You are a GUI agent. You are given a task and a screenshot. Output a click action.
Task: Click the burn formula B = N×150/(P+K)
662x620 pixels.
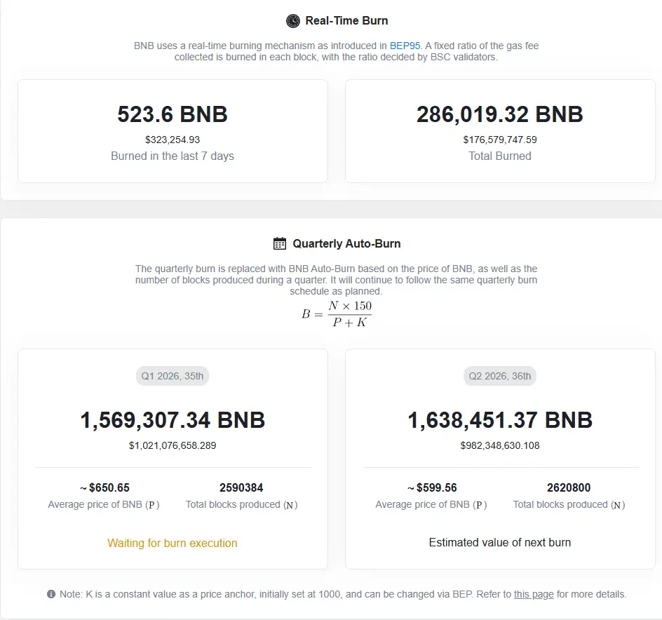pyautogui.click(x=337, y=314)
